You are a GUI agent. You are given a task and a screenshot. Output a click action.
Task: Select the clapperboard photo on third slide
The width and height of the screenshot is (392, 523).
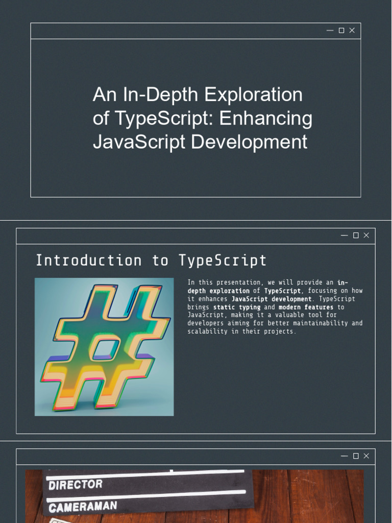[x=194, y=496]
